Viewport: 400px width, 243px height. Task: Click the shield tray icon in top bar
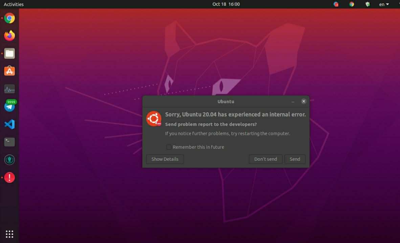(x=368, y=4)
